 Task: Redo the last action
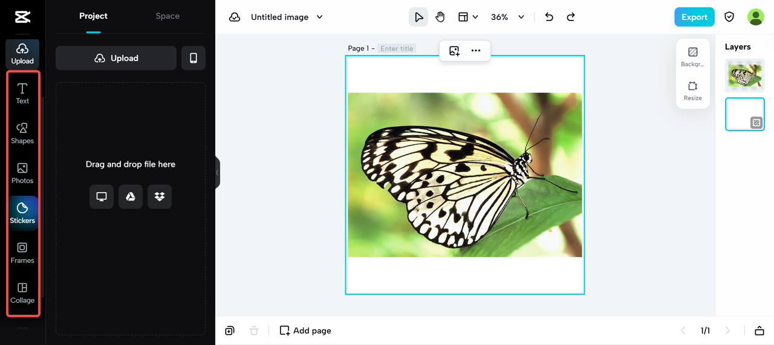tap(571, 17)
